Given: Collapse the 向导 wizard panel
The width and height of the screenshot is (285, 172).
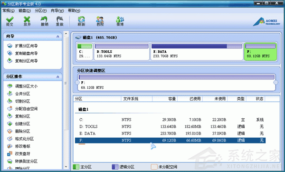Looking at the screenshot, I should point(58,37).
